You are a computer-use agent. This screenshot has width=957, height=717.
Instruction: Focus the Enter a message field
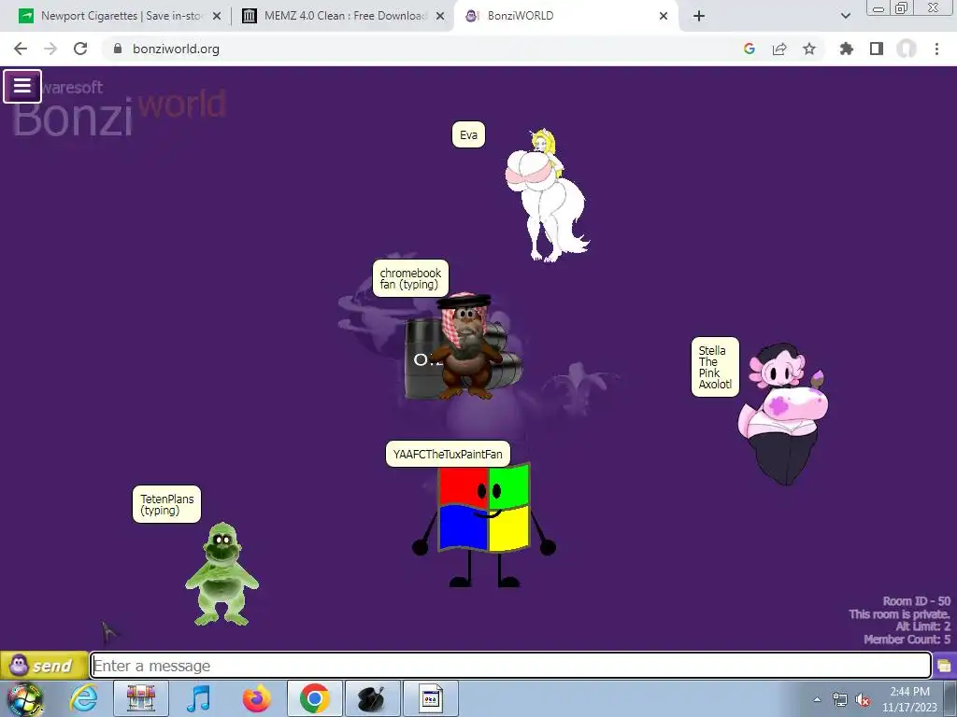tap(510, 665)
